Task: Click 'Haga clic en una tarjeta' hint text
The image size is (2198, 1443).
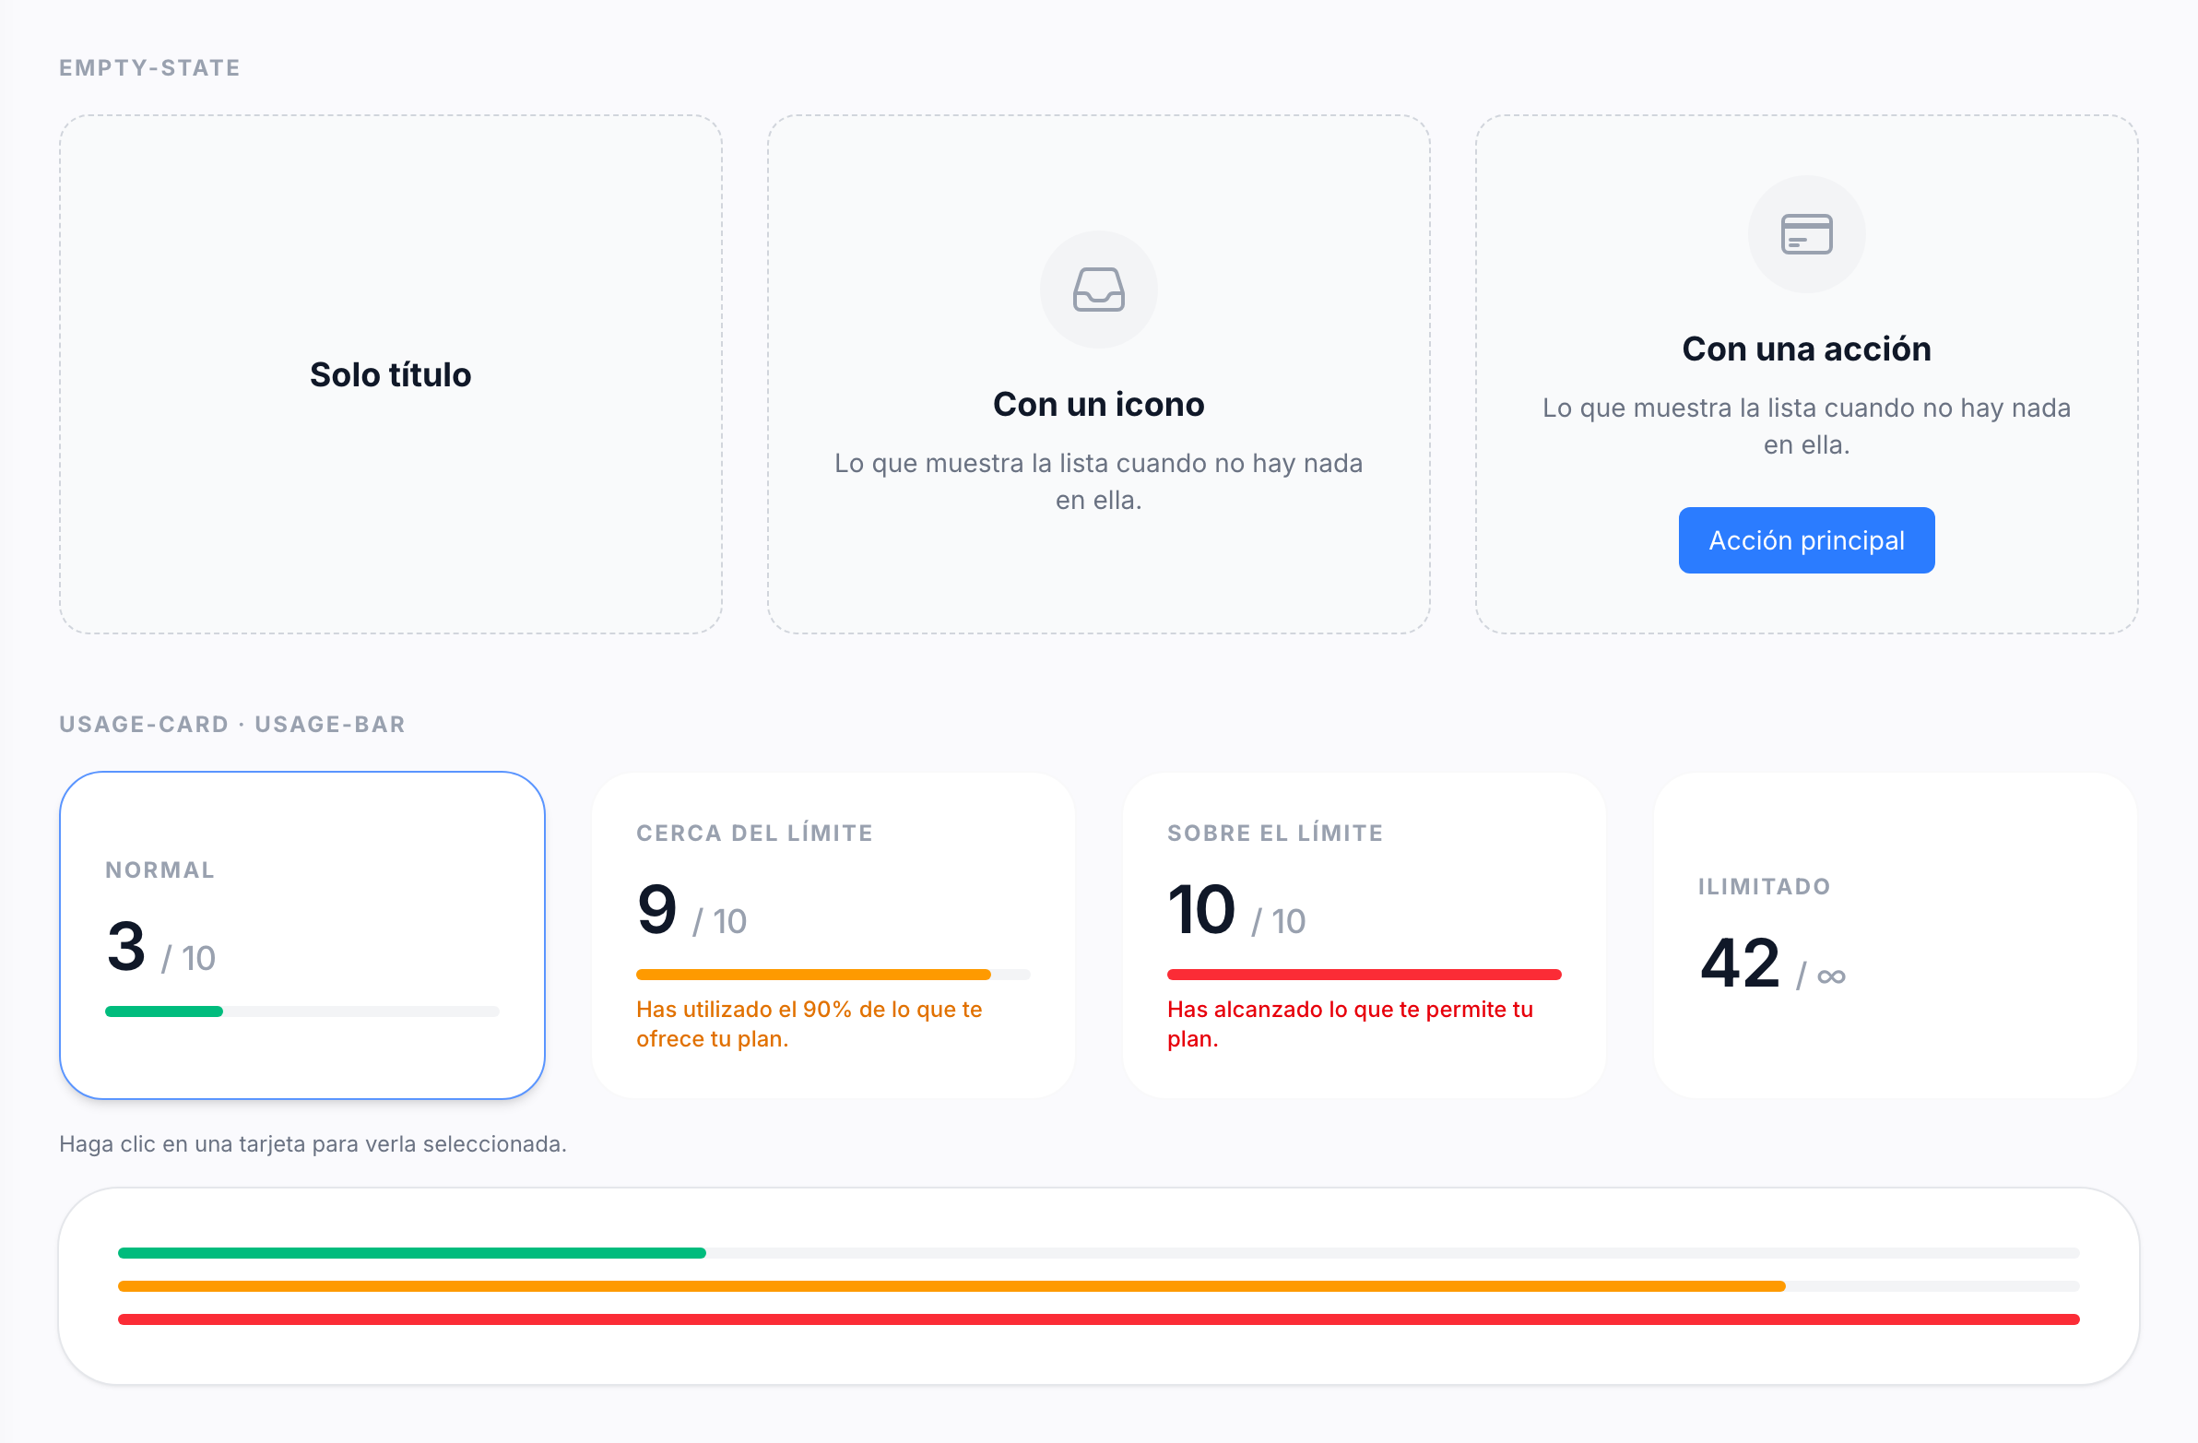Action: pos(313,1143)
